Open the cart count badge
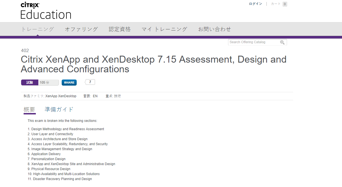The image size is (342, 187). [285, 4]
